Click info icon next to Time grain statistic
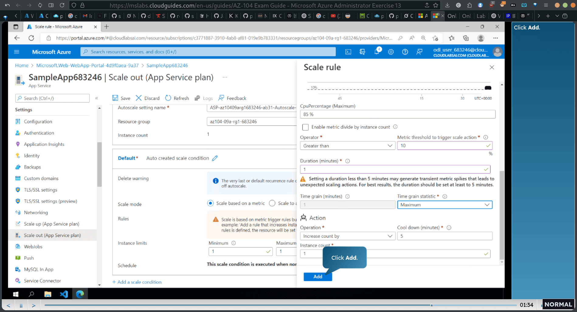The width and height of the screenshot is (577, 312). pyautogui.click(x=445, y=197)
